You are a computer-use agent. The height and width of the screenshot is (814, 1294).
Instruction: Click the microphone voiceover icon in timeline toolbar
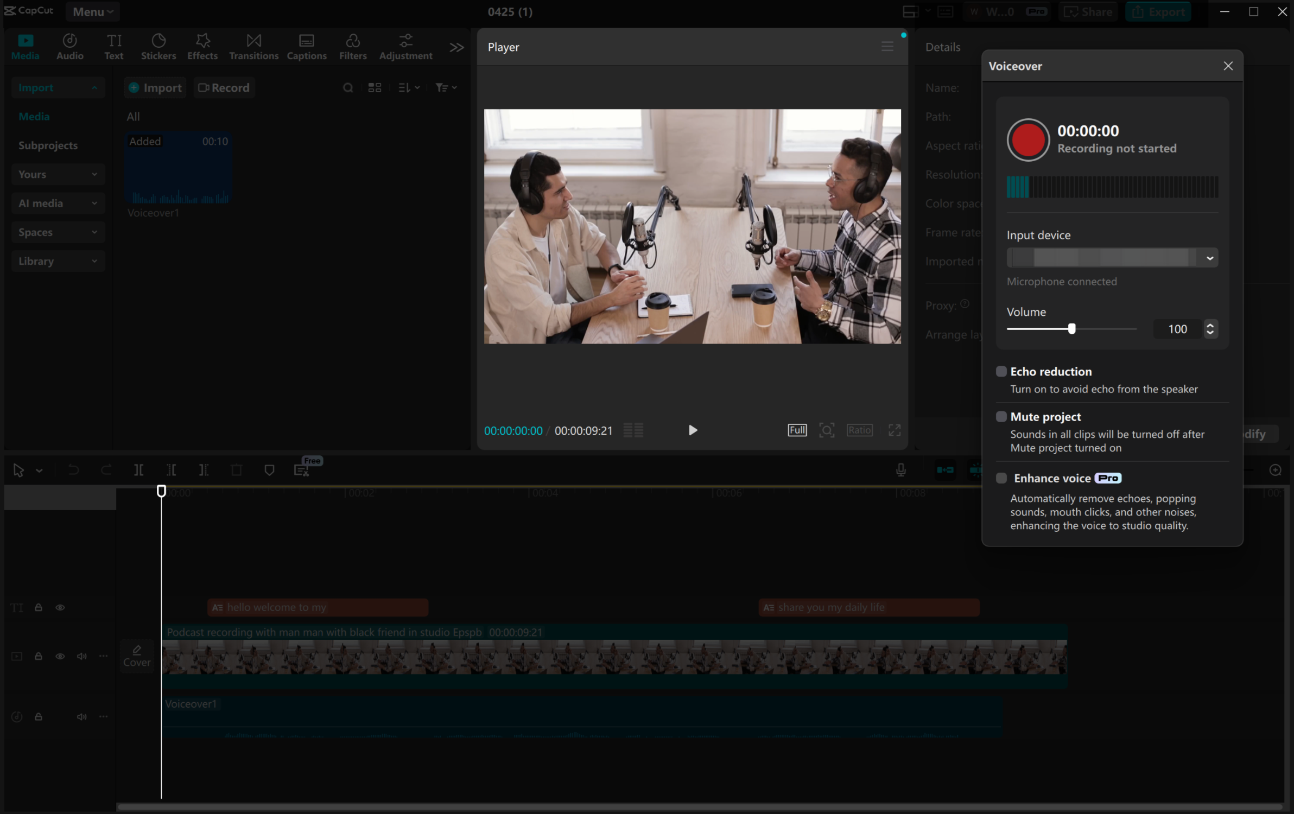pyautogui.click(x=900, y=470)
